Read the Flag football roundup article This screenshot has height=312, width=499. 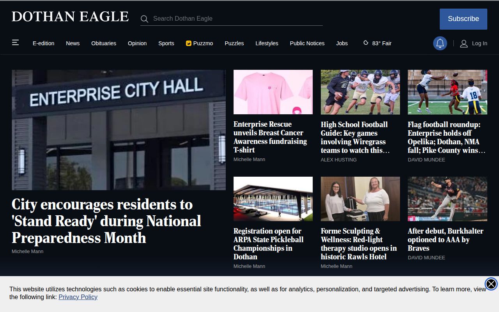tap(446, 137)
